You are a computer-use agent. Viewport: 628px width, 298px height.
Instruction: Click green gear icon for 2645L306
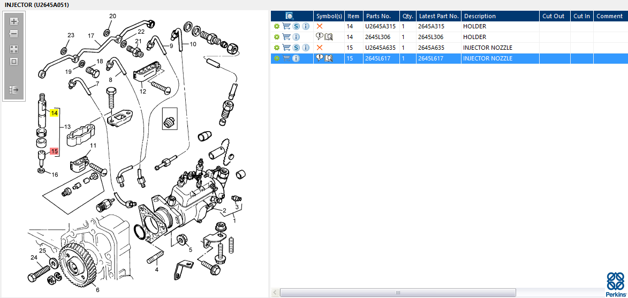click(276, 37)
